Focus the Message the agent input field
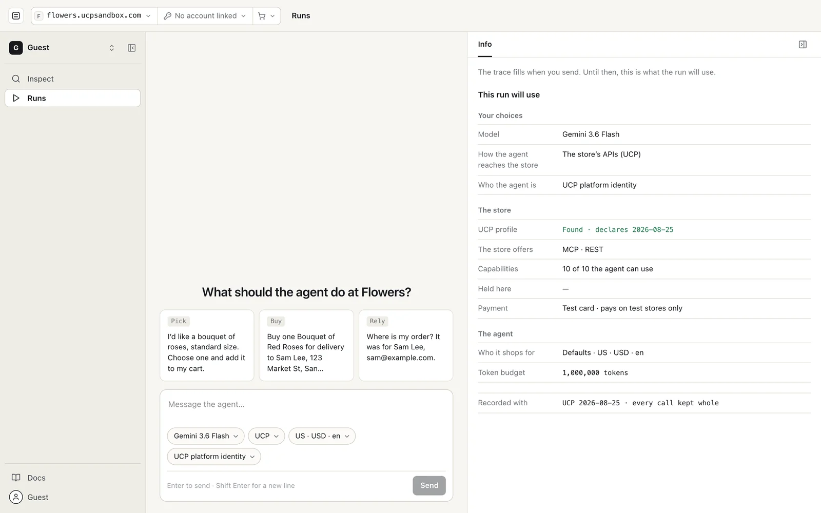Image resolution: width=821 pixels, height=513 pixels. (306, 404)
